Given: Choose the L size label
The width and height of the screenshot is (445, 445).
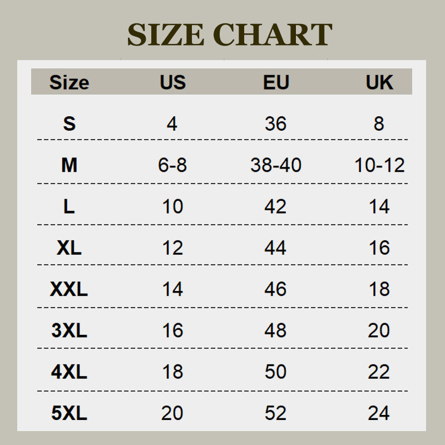Looking at the screenshot, I should [x=69, y=206].
